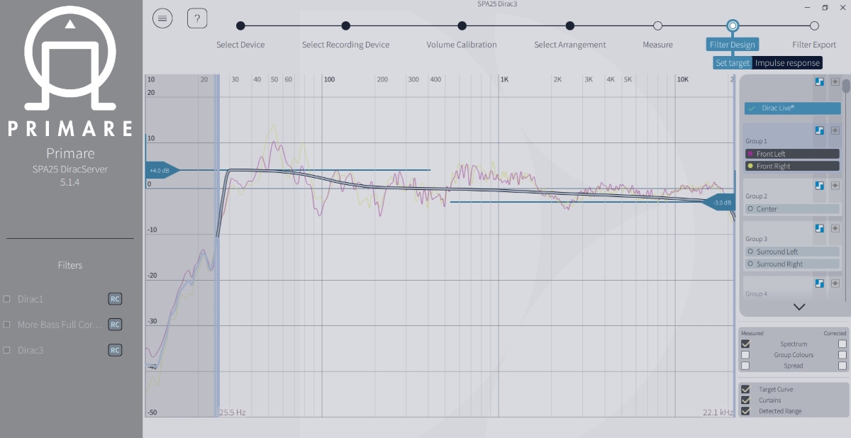
Task: Go to the Filter Export step
Action: [814, 26]
